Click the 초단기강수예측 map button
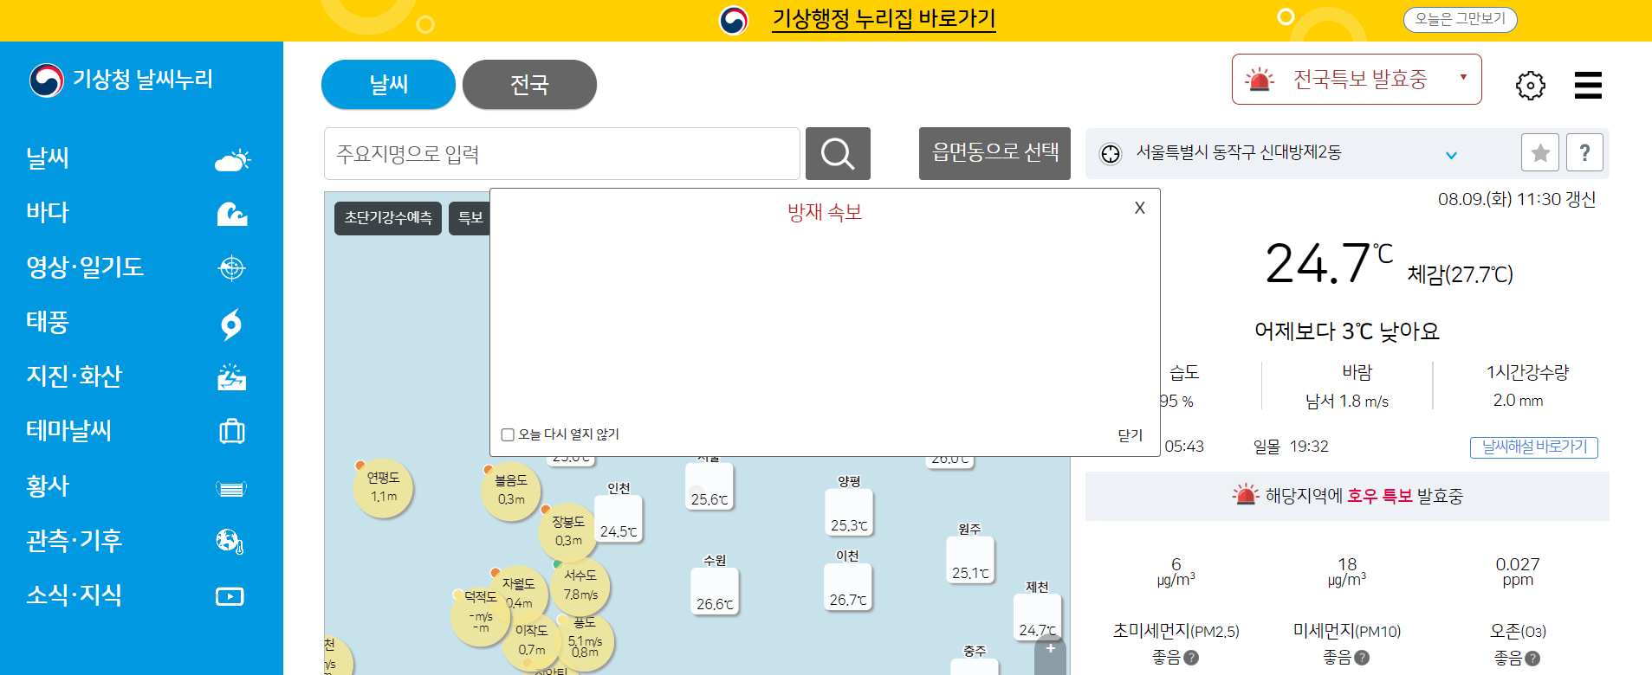This screenshot has height=675, width=1652. (388, 218)
